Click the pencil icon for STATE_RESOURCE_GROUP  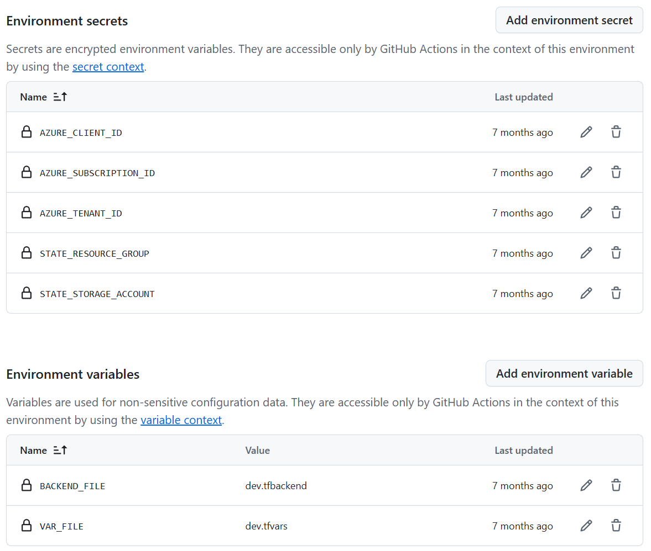point(586,253)
